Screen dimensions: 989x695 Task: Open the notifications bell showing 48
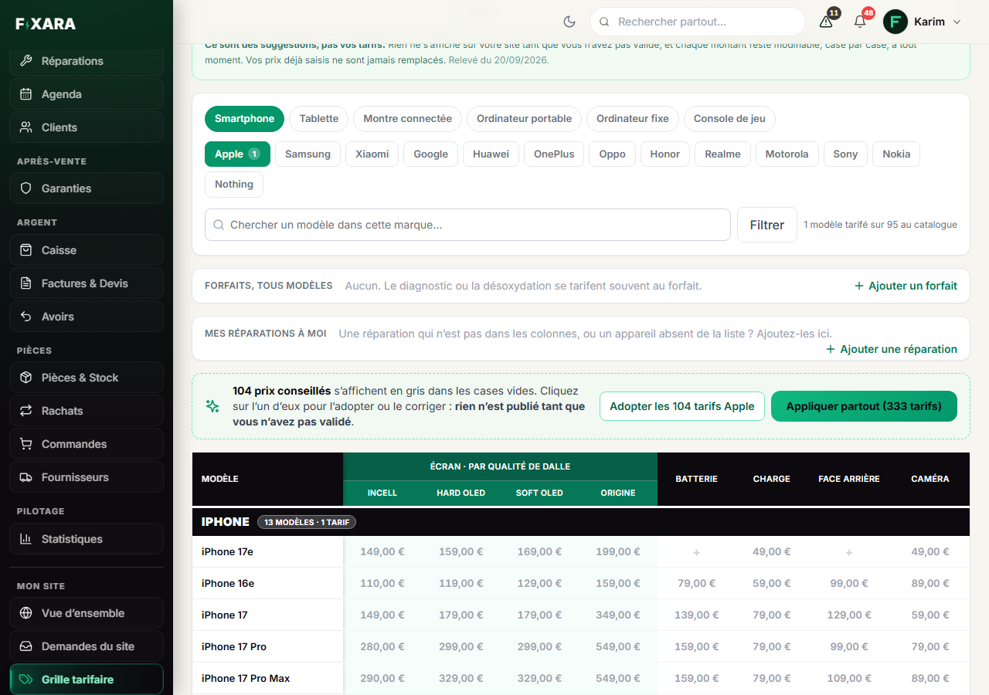tap(860, 22)
